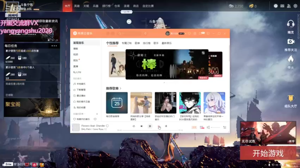Open the white-haired anime girl playlist
The width and height of the screenshot is (300, 168).
pos(214,103)
